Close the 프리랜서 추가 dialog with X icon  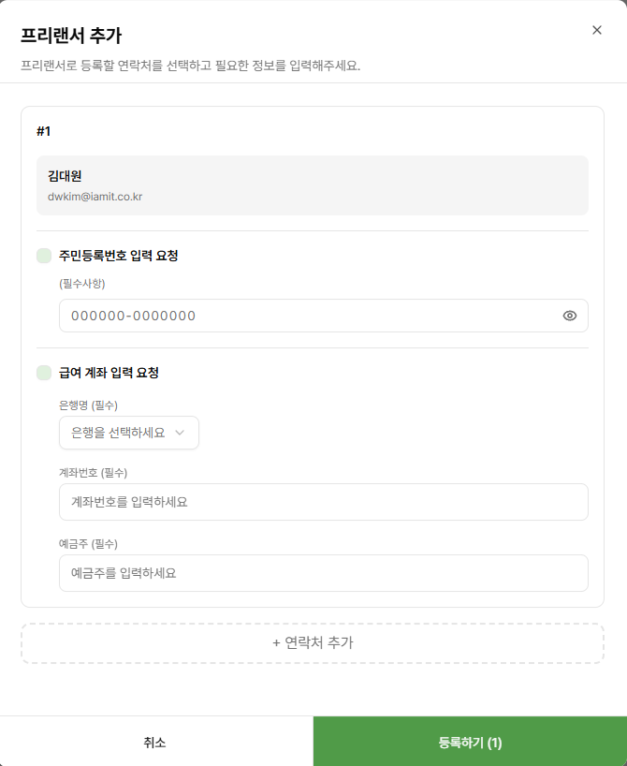(597, 30)
